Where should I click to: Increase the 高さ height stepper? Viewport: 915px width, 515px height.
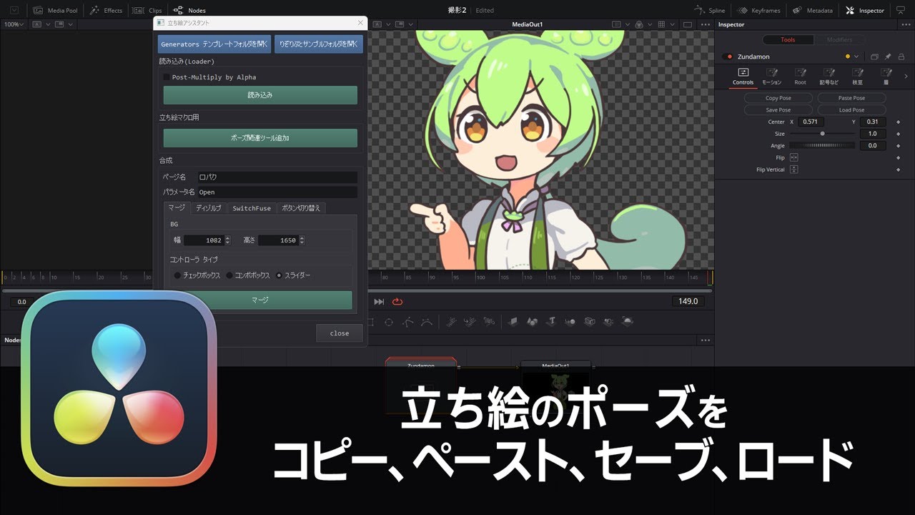302,238
